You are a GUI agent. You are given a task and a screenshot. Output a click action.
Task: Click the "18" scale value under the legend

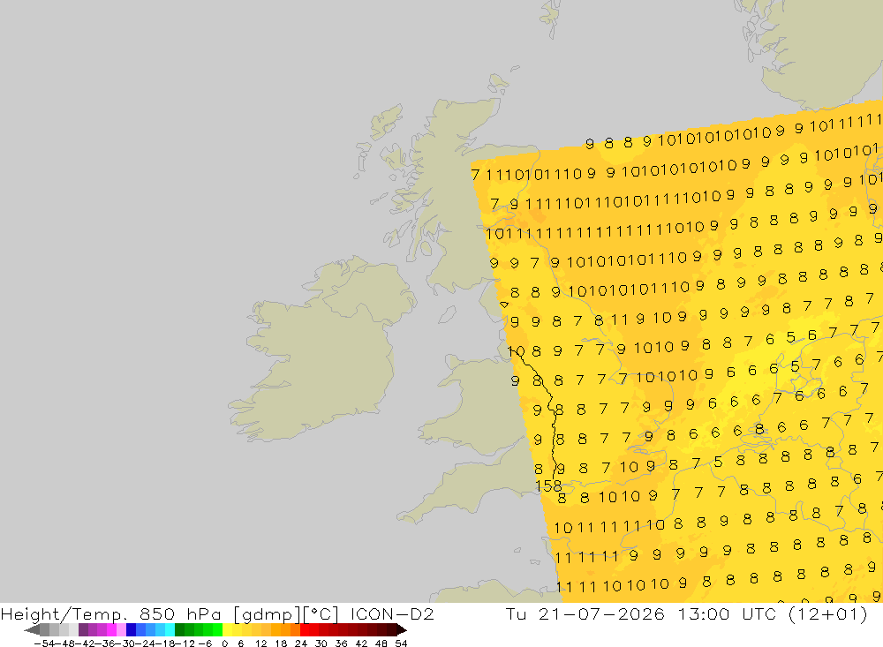tap(281, 643)
